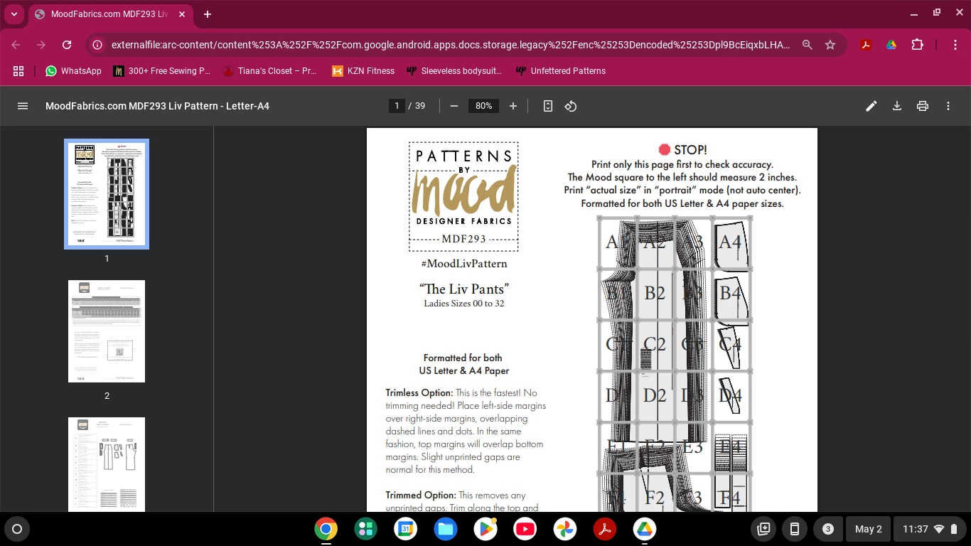Open the Extensions puzzle menu
This screenshot has height=546, width=971.
click(917, 45)
